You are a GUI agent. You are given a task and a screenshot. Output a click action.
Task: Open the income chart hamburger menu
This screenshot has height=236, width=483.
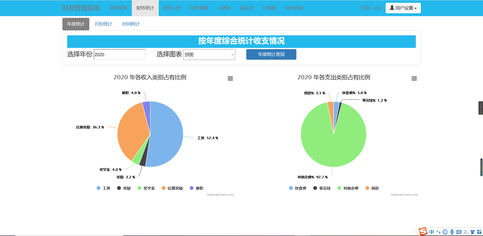coord(230,78)
